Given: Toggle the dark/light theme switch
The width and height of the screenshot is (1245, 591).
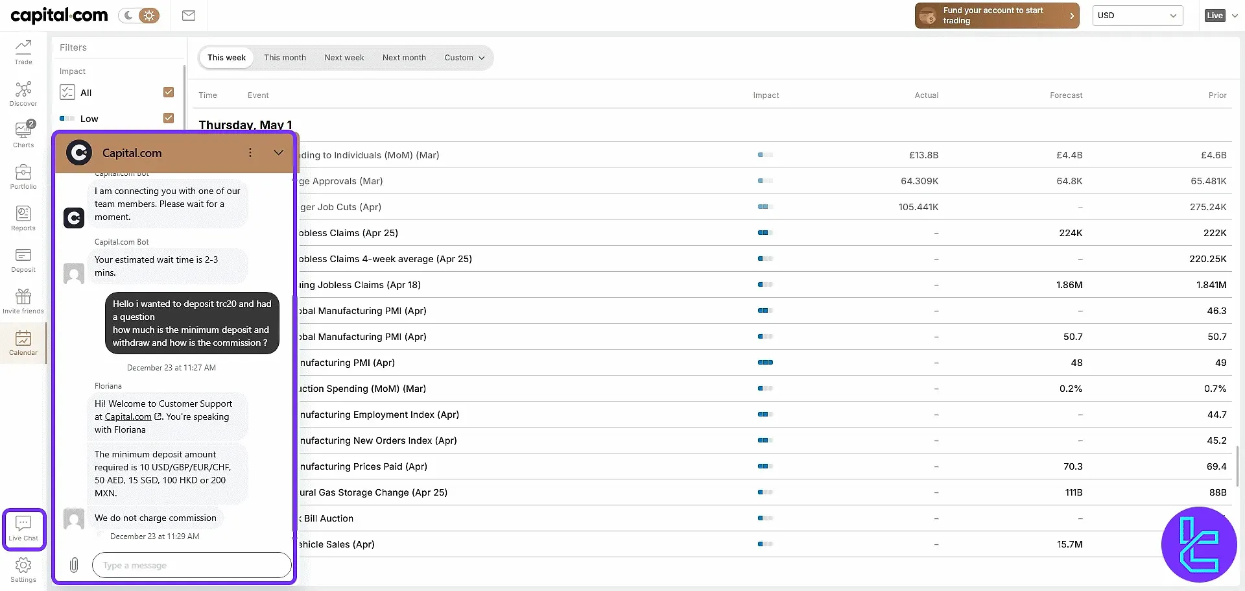Looking at the screenshot, I should point(139,16).
